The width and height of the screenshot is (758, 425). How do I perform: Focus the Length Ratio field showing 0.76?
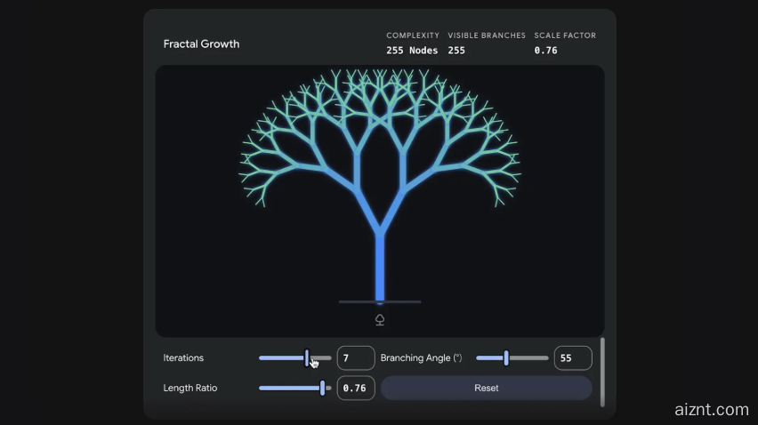[x=355, y=388]
